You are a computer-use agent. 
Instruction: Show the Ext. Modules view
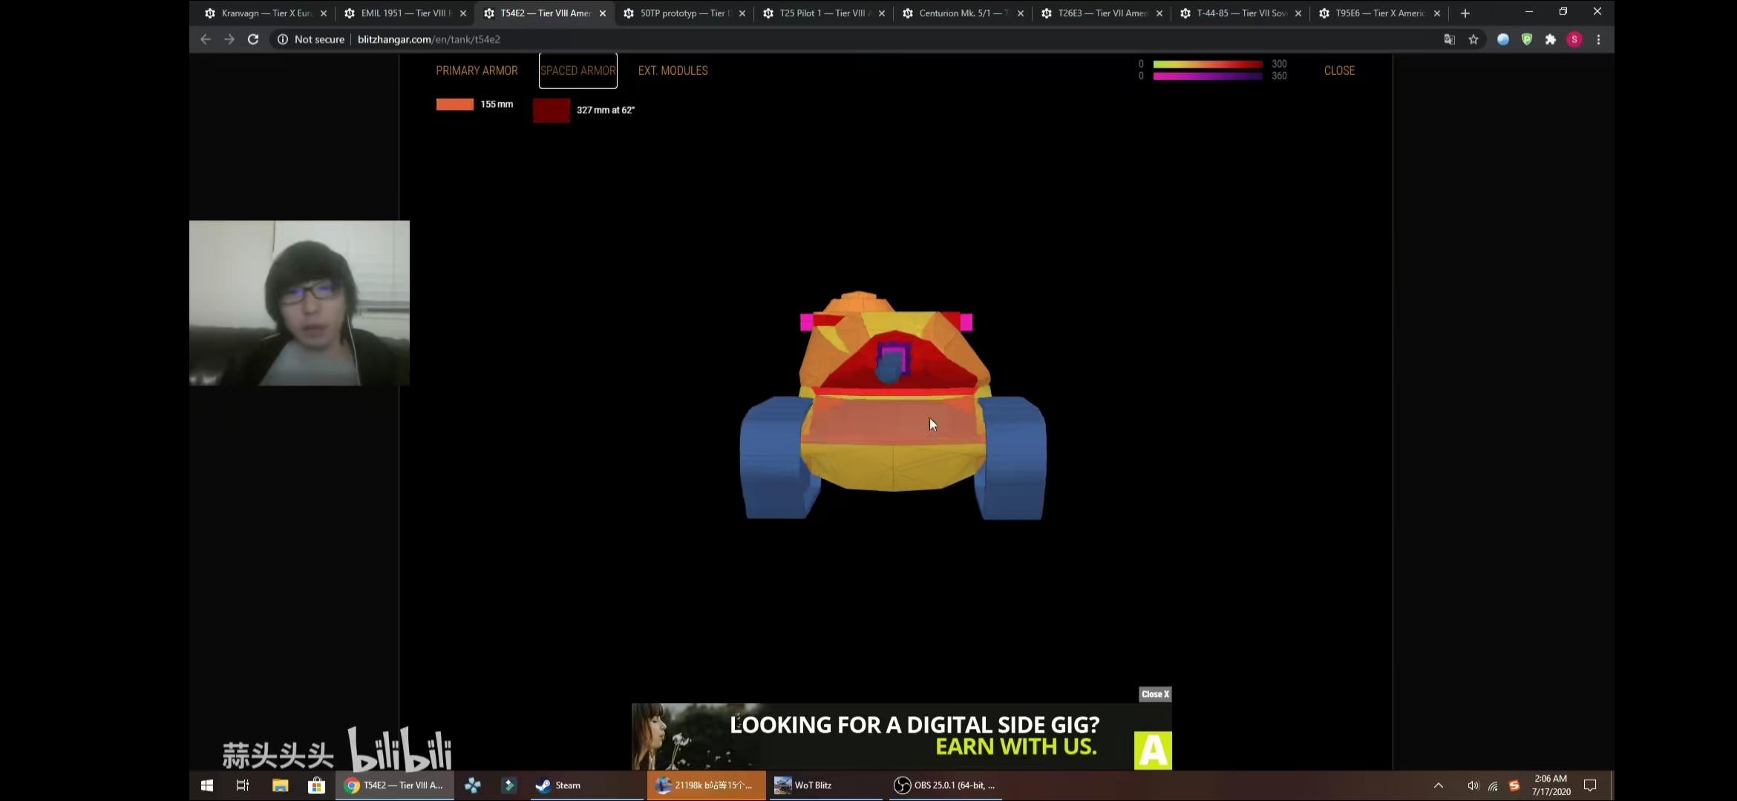coord(673,70)
